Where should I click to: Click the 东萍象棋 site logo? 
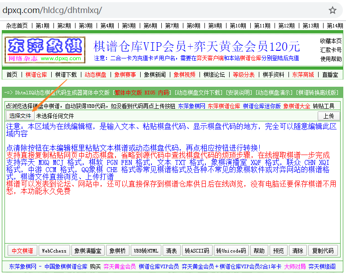click(45, 50)
